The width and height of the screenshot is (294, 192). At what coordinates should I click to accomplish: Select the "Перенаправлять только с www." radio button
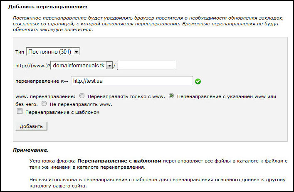click(82, 96)
